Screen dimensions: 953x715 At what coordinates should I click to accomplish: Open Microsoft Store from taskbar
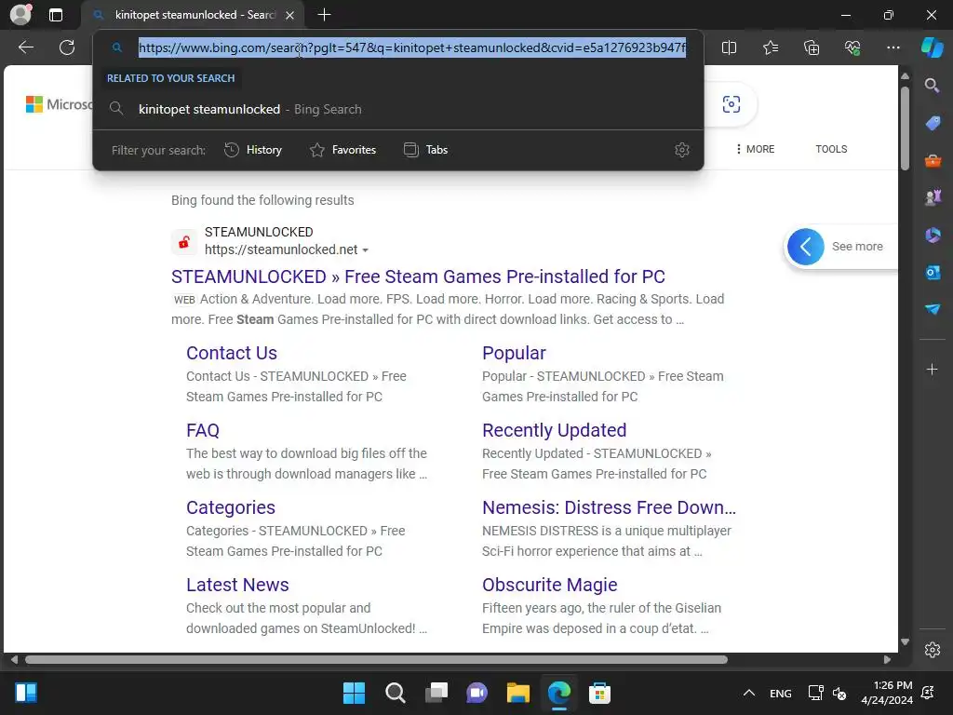[x=599, y=693]
